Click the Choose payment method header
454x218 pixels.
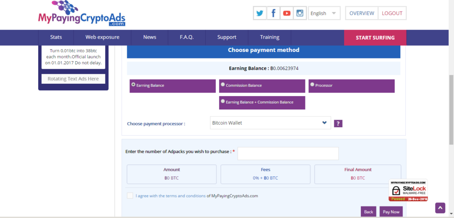[x=263, y=50]
